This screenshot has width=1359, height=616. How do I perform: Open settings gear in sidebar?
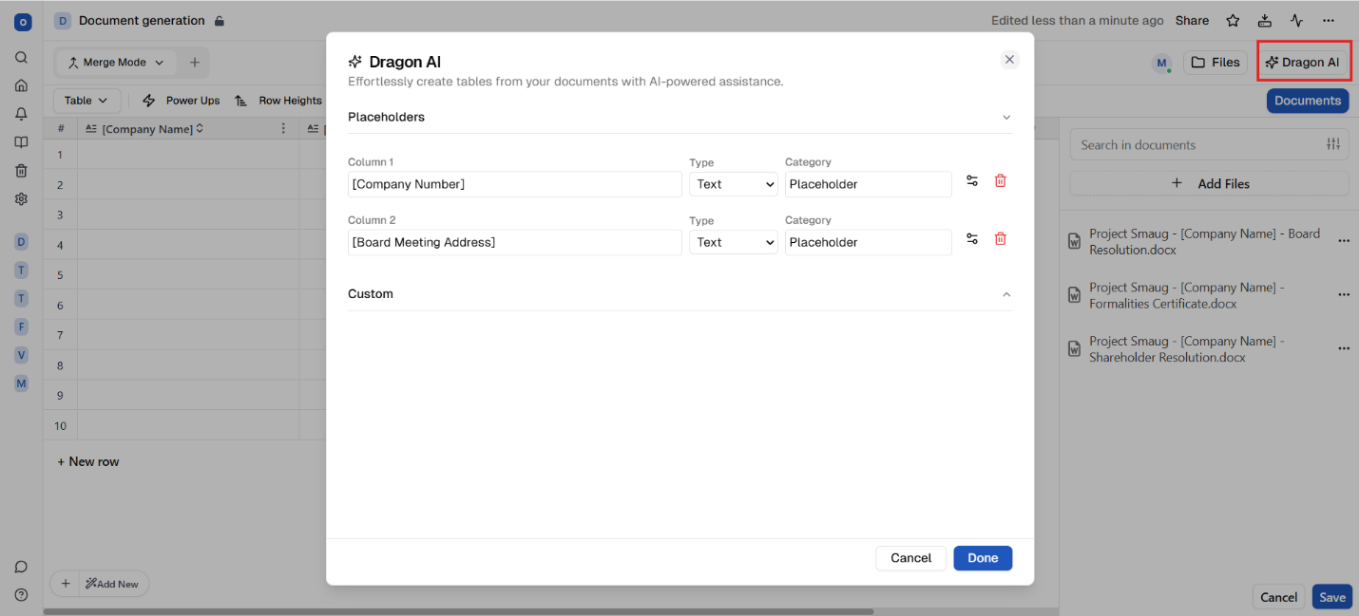click(21, 199)
